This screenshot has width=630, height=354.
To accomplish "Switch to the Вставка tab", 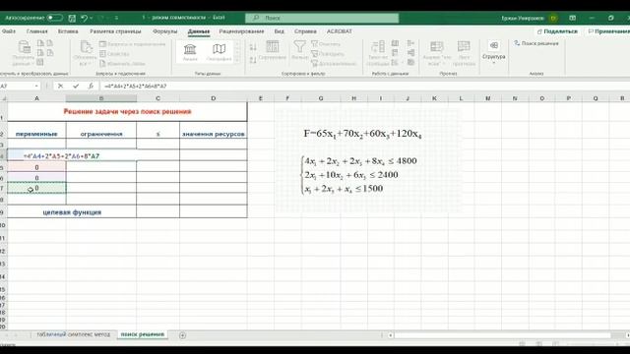I will pos(68,31).
